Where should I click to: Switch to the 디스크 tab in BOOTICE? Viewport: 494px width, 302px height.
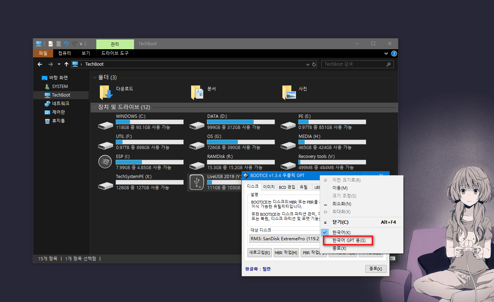pyautogui.click(x=253, y=187)
